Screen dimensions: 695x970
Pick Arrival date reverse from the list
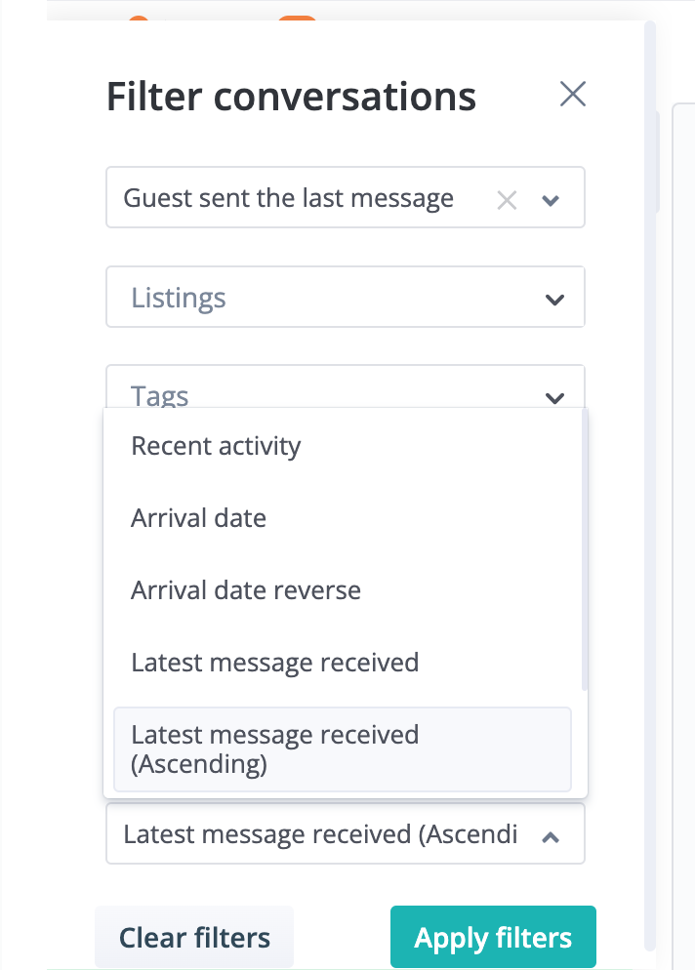pos(245,590)
